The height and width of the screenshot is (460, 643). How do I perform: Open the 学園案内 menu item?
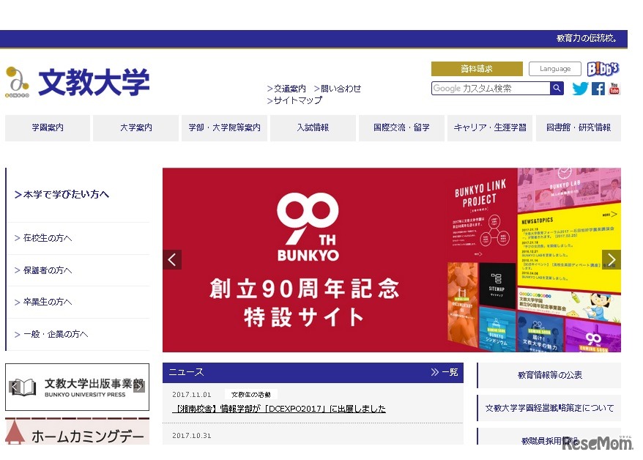(x=47, y=127)
